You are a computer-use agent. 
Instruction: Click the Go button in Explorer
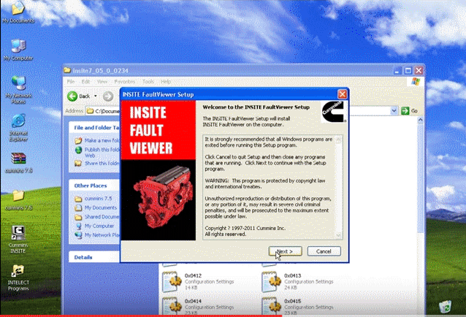pyautogui.click(x=410, y=111)
